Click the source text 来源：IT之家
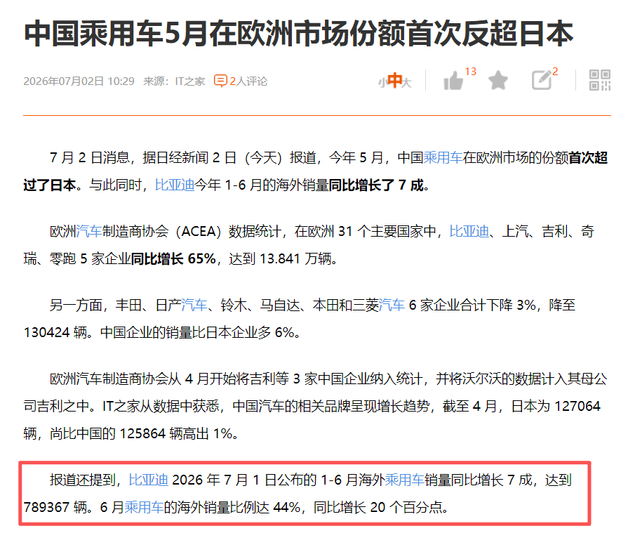 (x=174, y=81)
